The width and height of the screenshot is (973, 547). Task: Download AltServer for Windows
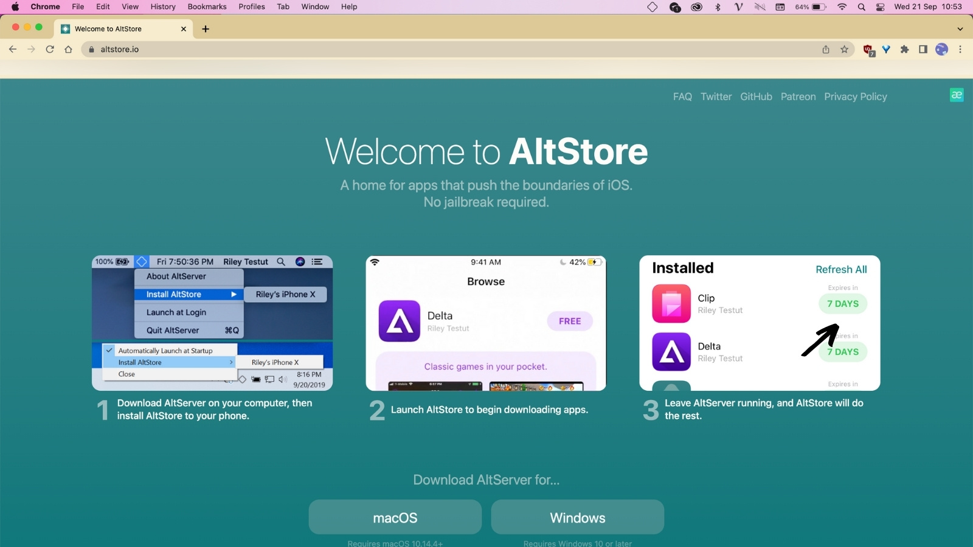(x=578, y=517)
